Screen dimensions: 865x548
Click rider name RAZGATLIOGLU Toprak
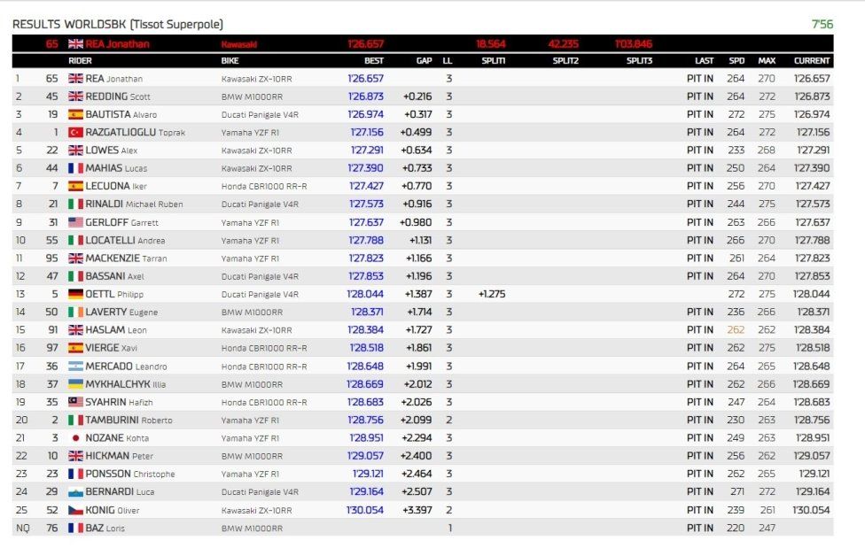pyautogui.click(x=135, y=132)
